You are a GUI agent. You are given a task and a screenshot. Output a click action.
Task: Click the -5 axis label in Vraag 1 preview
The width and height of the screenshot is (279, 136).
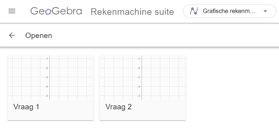[47, 96]
